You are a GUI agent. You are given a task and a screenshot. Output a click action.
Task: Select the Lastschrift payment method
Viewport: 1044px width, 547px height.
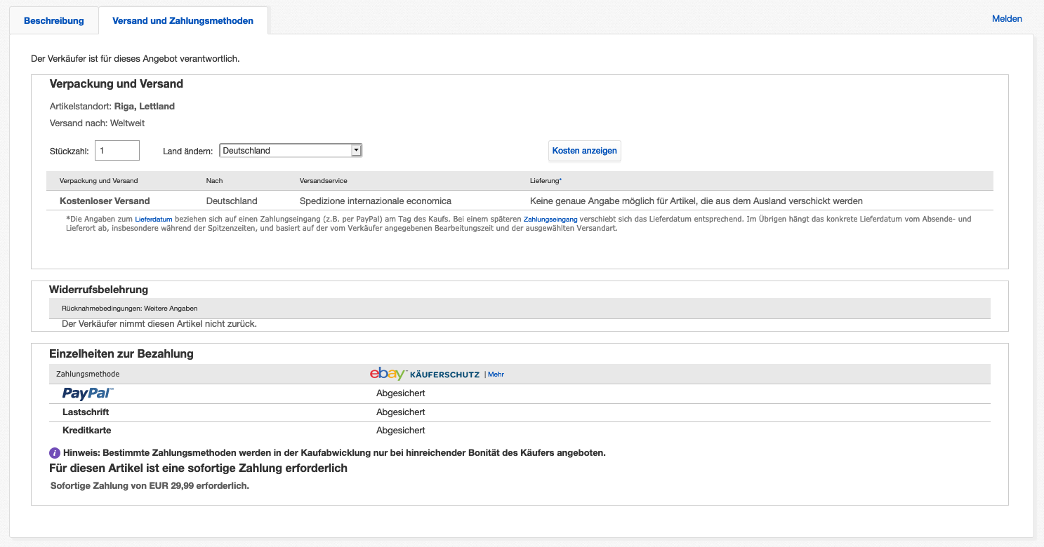coord(86,412)
